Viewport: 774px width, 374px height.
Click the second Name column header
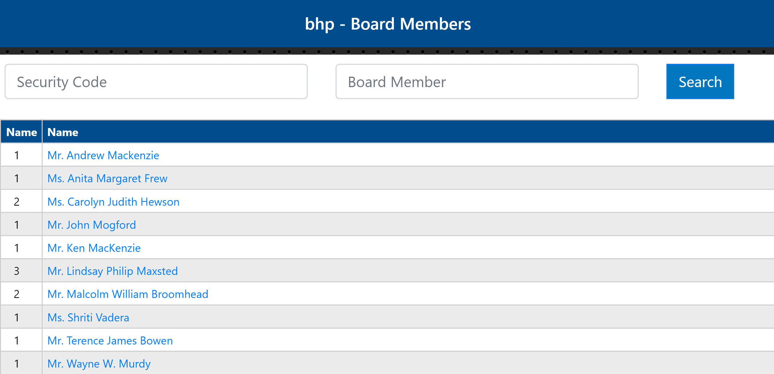63,132
